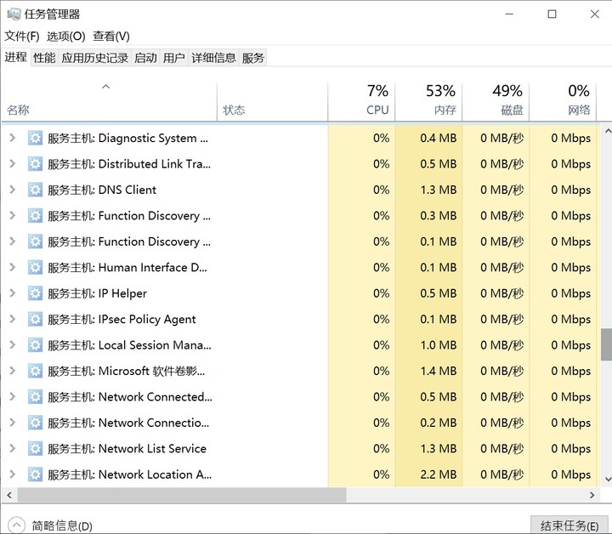Click gear icon of Distributed Link Tra... row
The height and width of the screenshot is (534, 612).
pyautogui.click(x=35, y=164)
